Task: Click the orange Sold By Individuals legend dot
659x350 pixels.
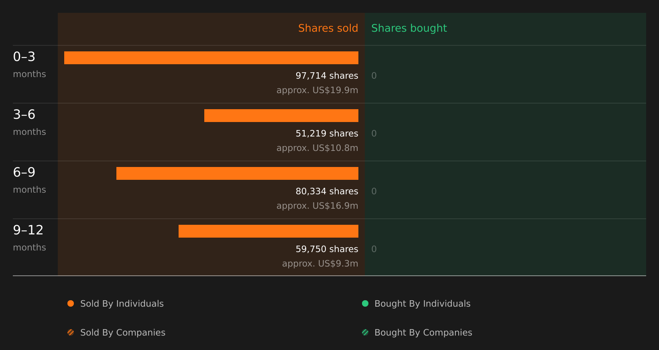Action: (71, 303)
